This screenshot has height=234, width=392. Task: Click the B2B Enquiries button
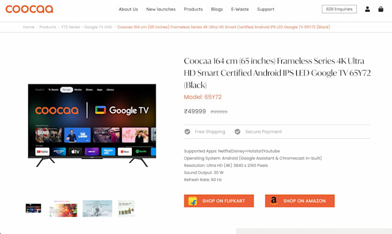[x=339, y=9]
